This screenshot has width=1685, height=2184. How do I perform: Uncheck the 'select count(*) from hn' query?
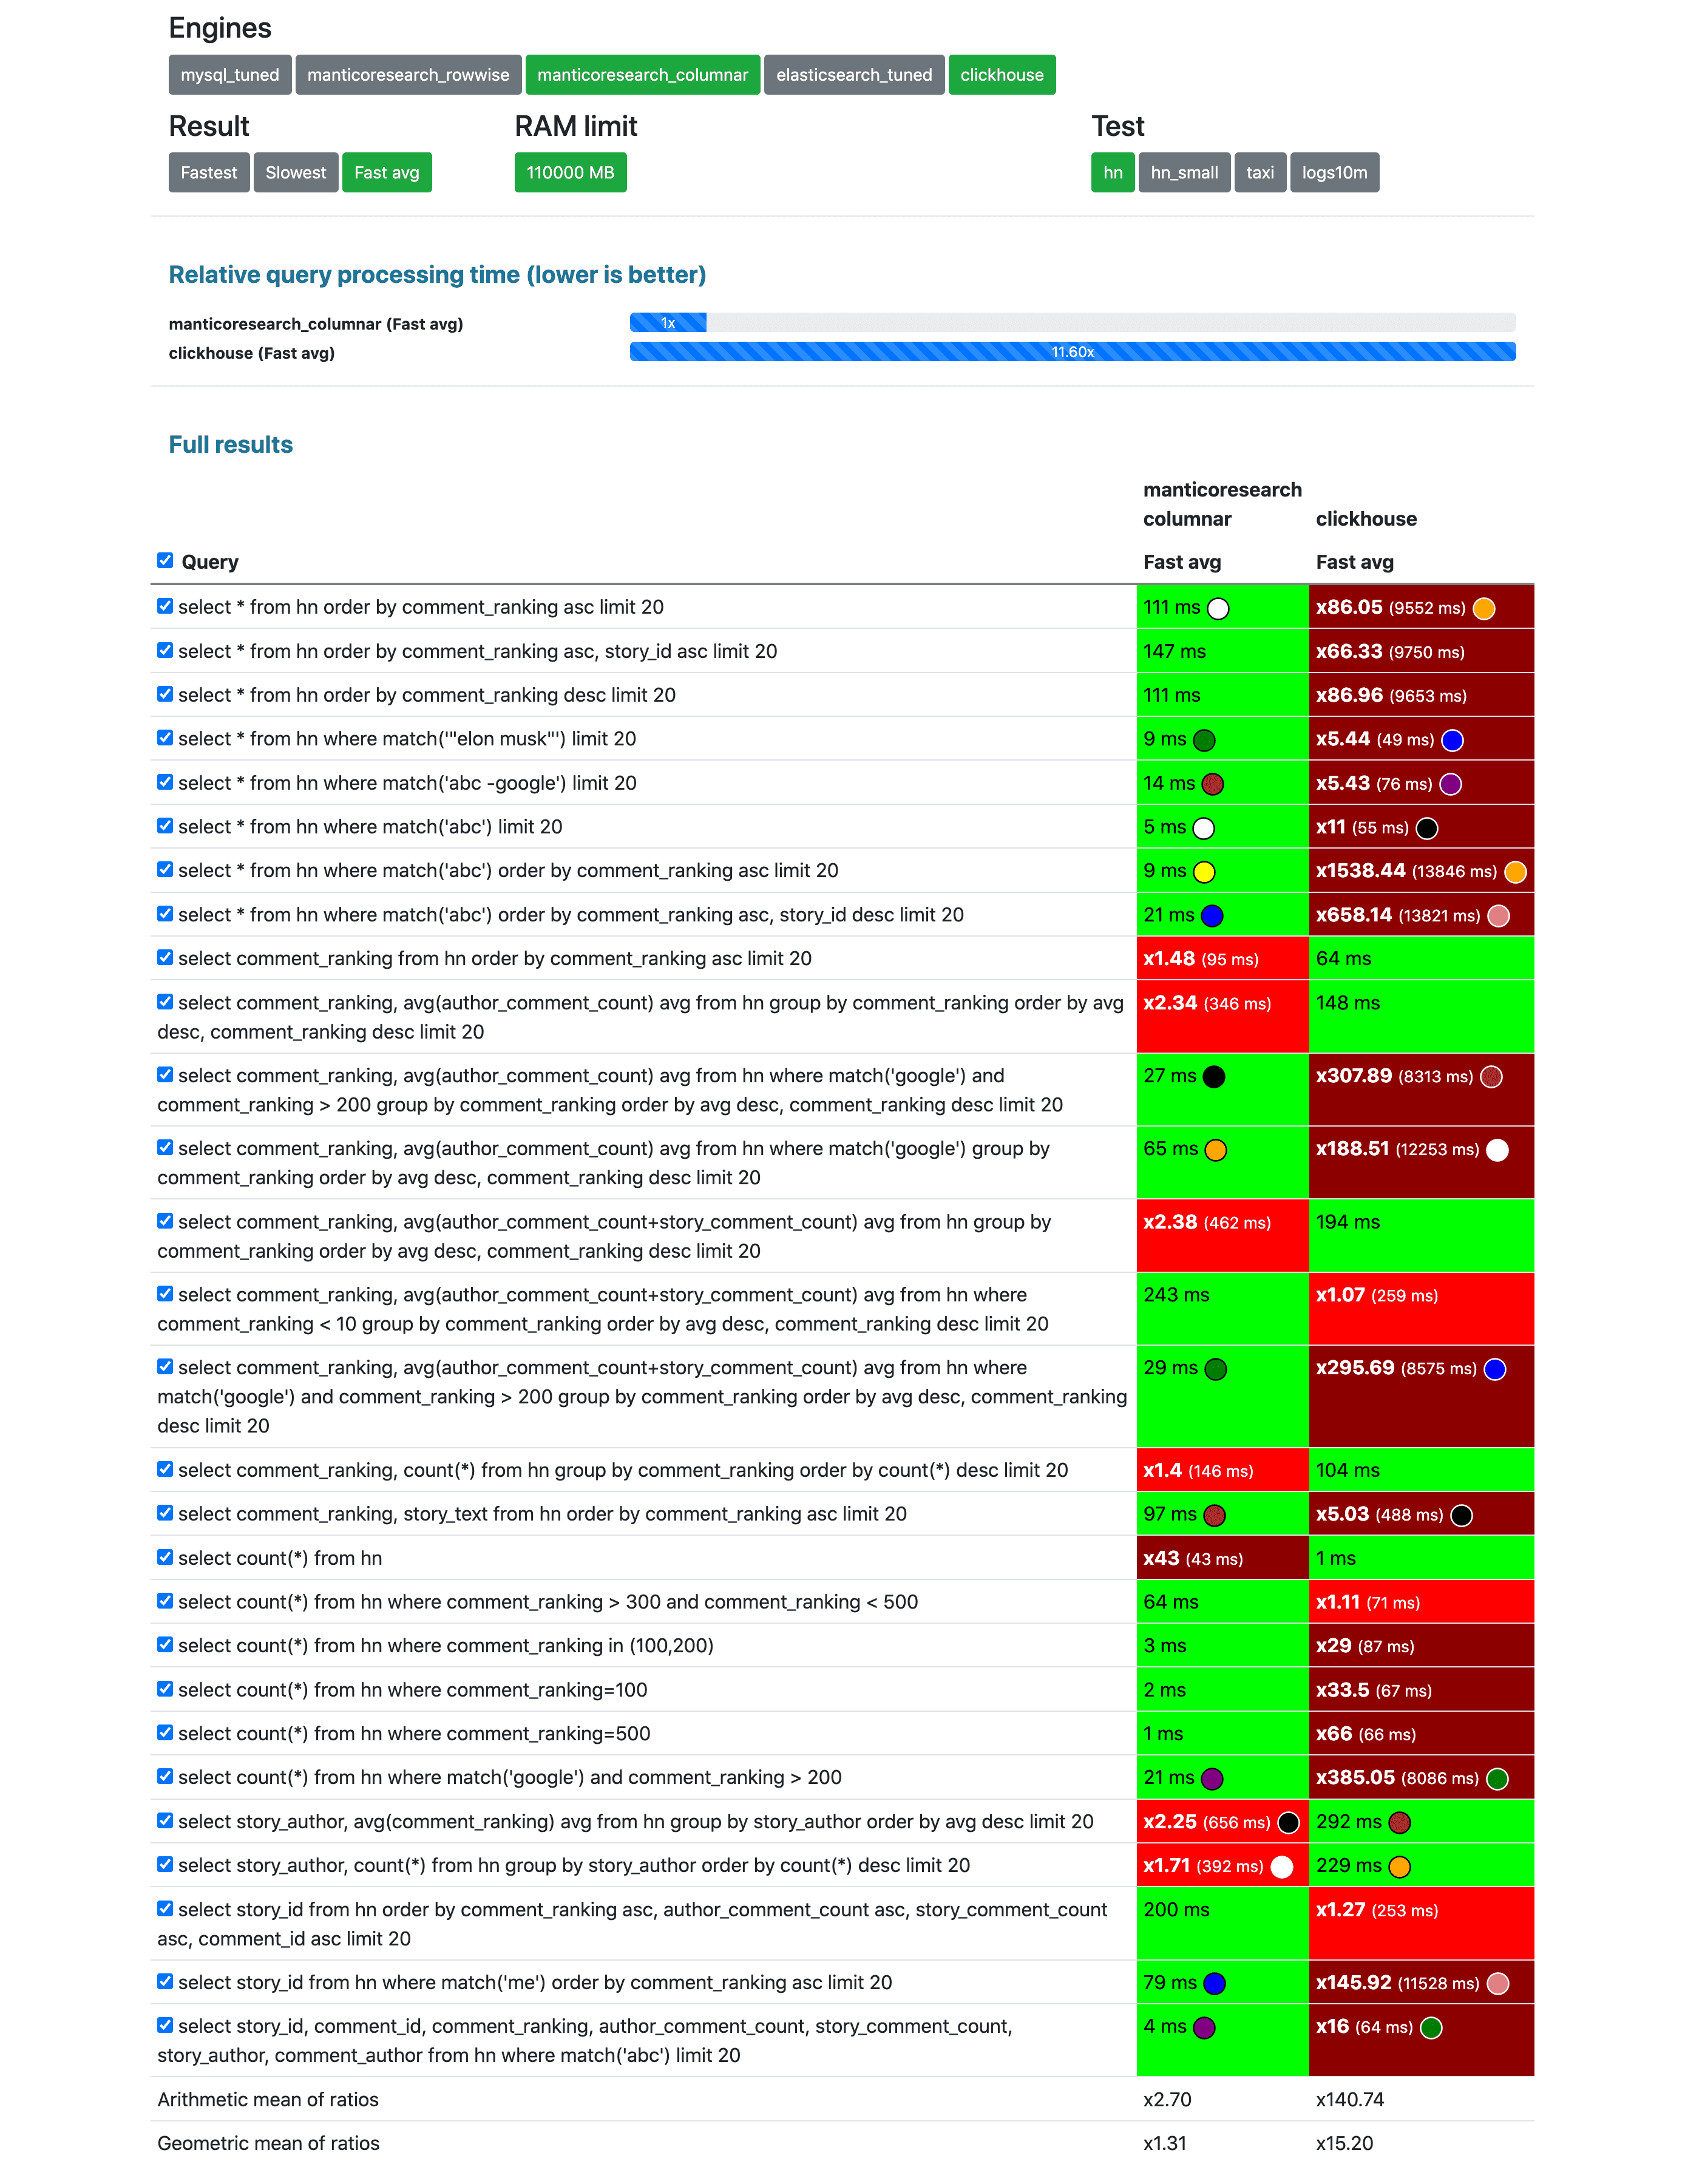coord(165,1557)
